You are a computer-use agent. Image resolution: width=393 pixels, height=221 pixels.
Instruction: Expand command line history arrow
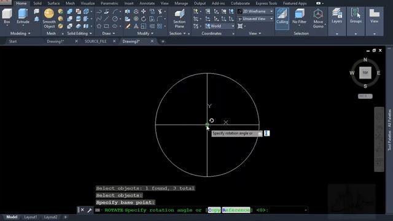point(306,210)
